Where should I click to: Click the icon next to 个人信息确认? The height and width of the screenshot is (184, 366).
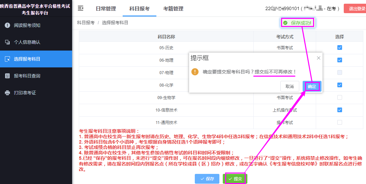coord(7,42)
